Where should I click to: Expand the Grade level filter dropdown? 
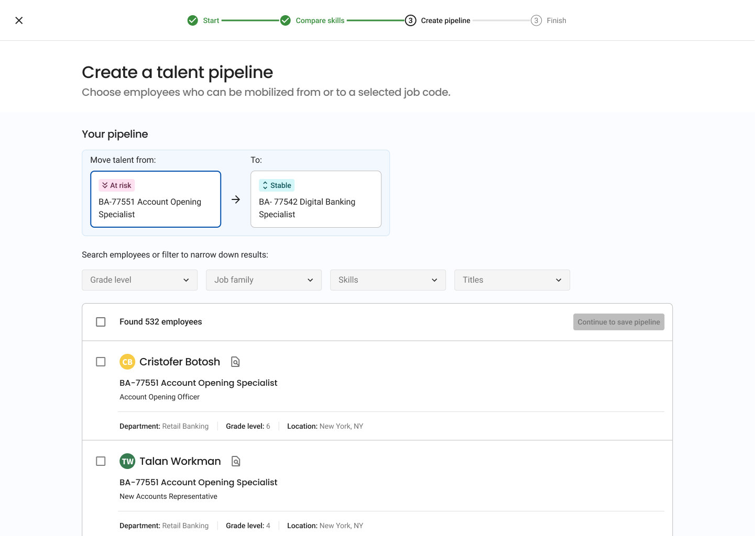(139, 280)
